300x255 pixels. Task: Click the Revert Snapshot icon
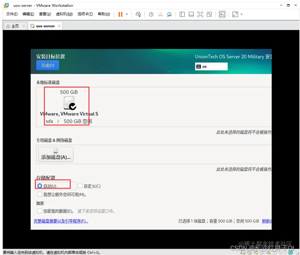tap(160, 14)
